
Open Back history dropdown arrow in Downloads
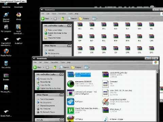coord(43,67)
